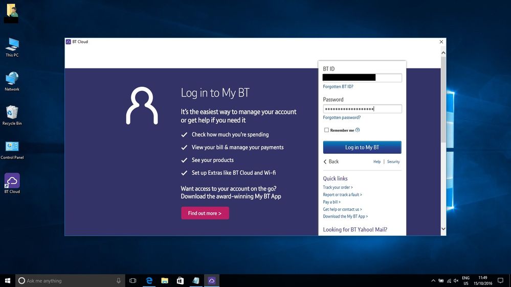Open the Task View button
The width and height of the screenshot is (511, 287).
[132, 280]
